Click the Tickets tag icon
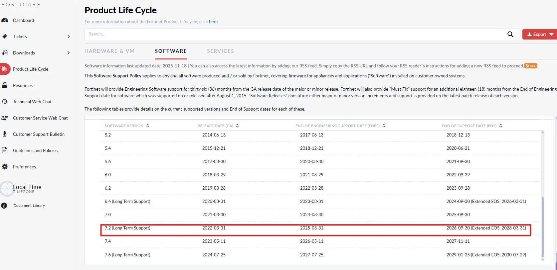Image resolution: width=557 pixels, height=270 pixels. pos(5,37)
